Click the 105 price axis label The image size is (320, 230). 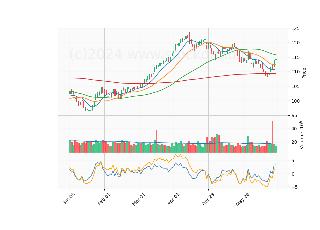coord(296,86)
